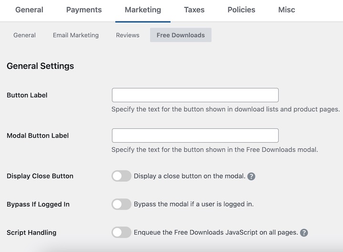The image size is (343, 252).
Task: Open the Misc tab
Action: [287, 10]
